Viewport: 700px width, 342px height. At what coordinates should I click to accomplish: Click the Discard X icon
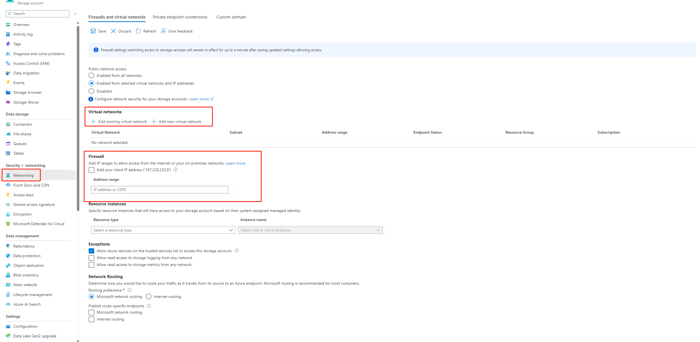[x=113, y=31]
